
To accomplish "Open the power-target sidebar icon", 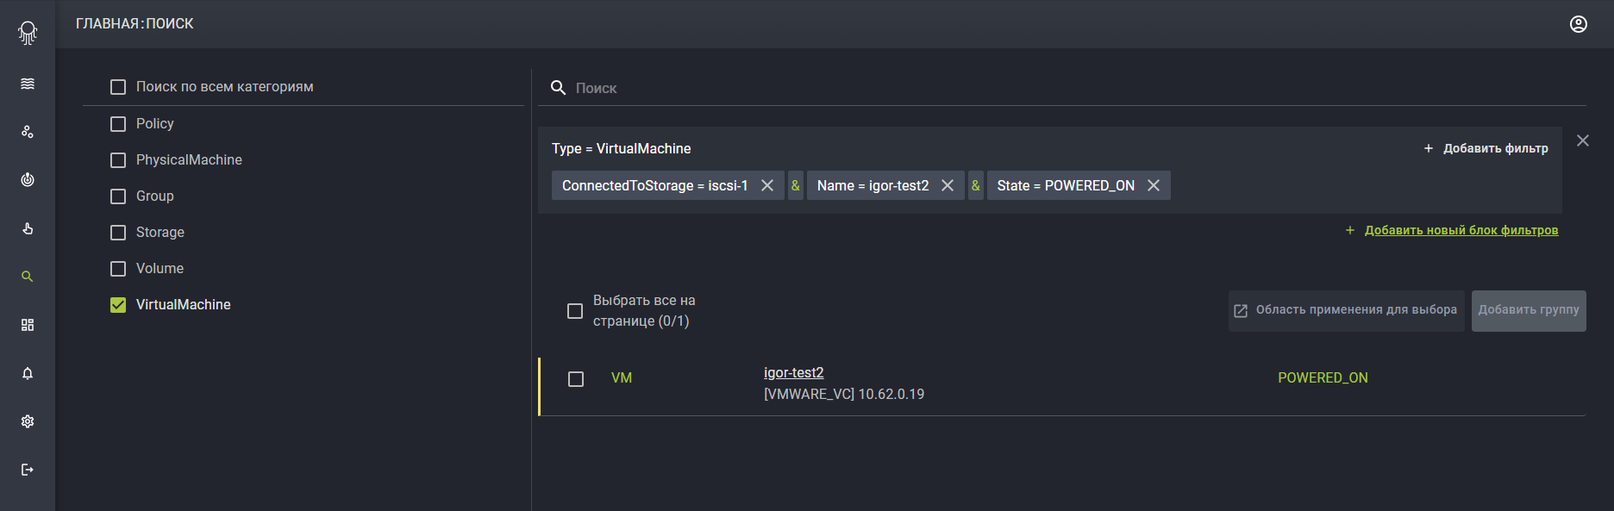I will 28,180.
